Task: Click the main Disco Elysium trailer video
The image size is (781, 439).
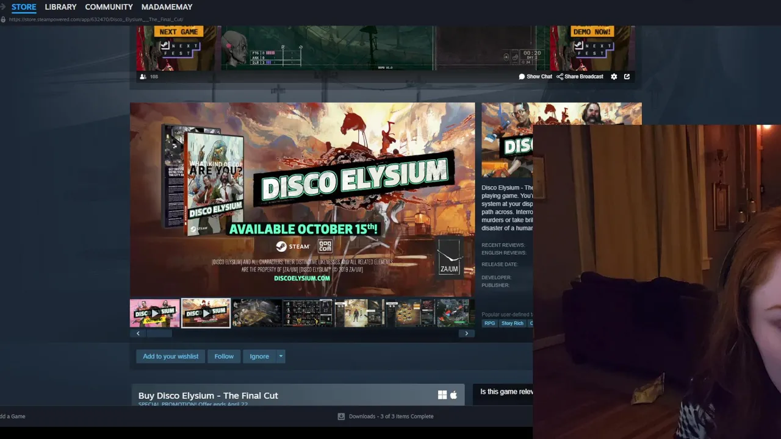Action: 302,199
